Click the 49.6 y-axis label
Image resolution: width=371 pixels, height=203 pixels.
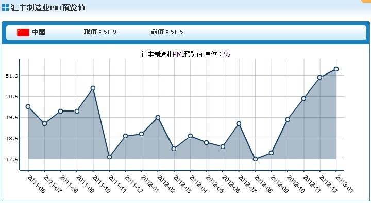coord(11,117)
